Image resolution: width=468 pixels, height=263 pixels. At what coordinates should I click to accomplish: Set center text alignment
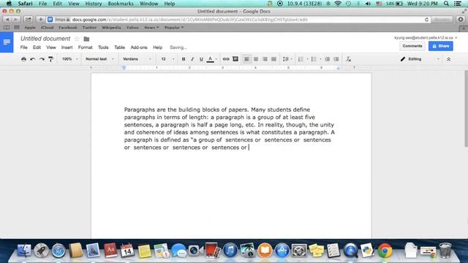click(256, 59)
